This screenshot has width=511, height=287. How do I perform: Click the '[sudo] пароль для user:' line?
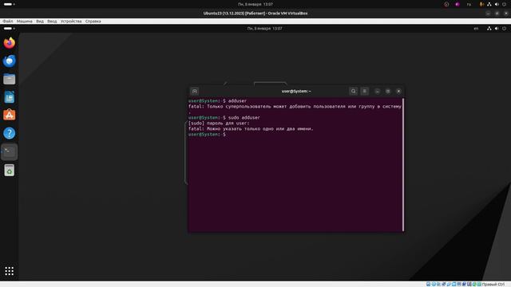[219, 124]
